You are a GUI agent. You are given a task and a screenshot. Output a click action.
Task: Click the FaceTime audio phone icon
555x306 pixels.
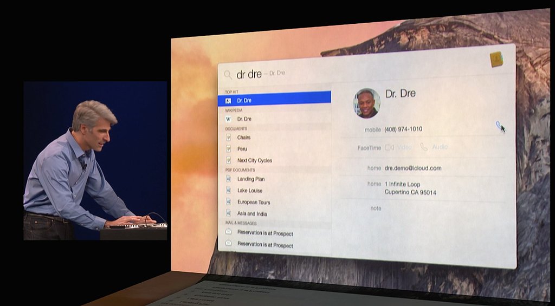coord(424,147)
